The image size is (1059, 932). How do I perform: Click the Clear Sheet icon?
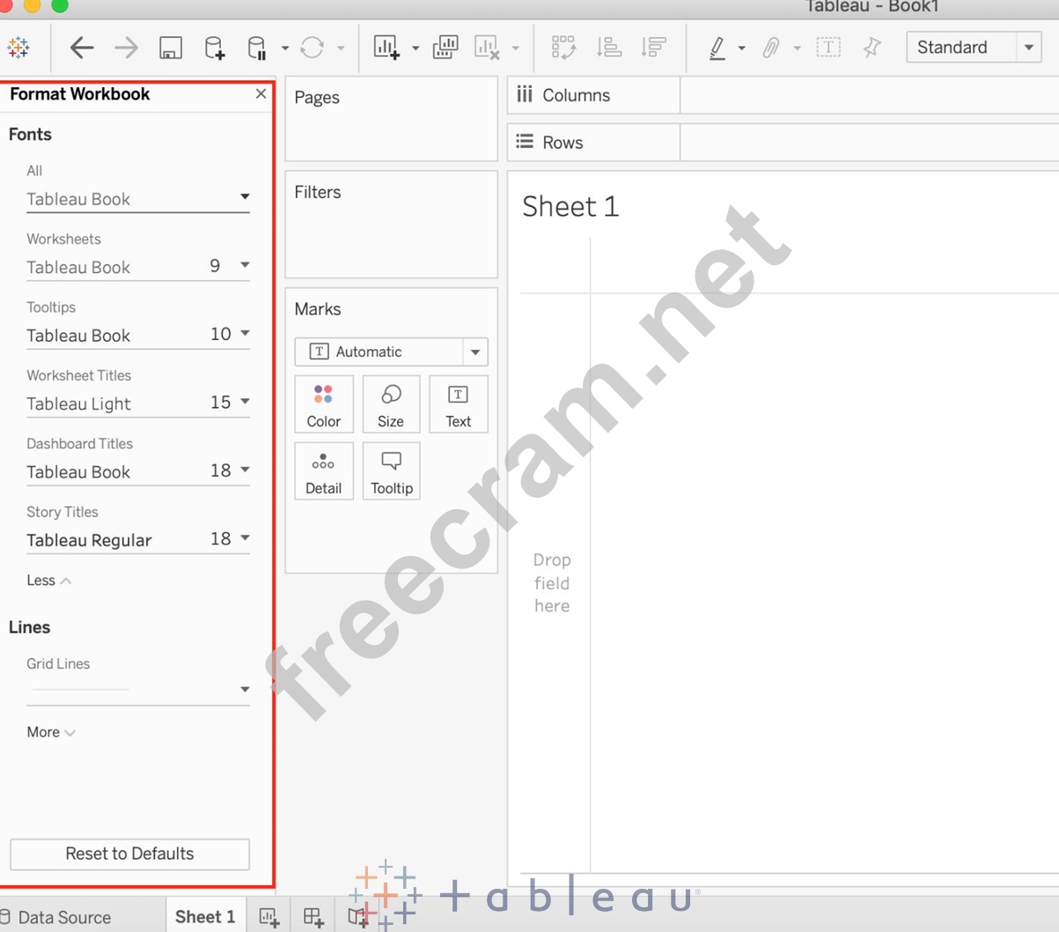(x=487, y=48)
